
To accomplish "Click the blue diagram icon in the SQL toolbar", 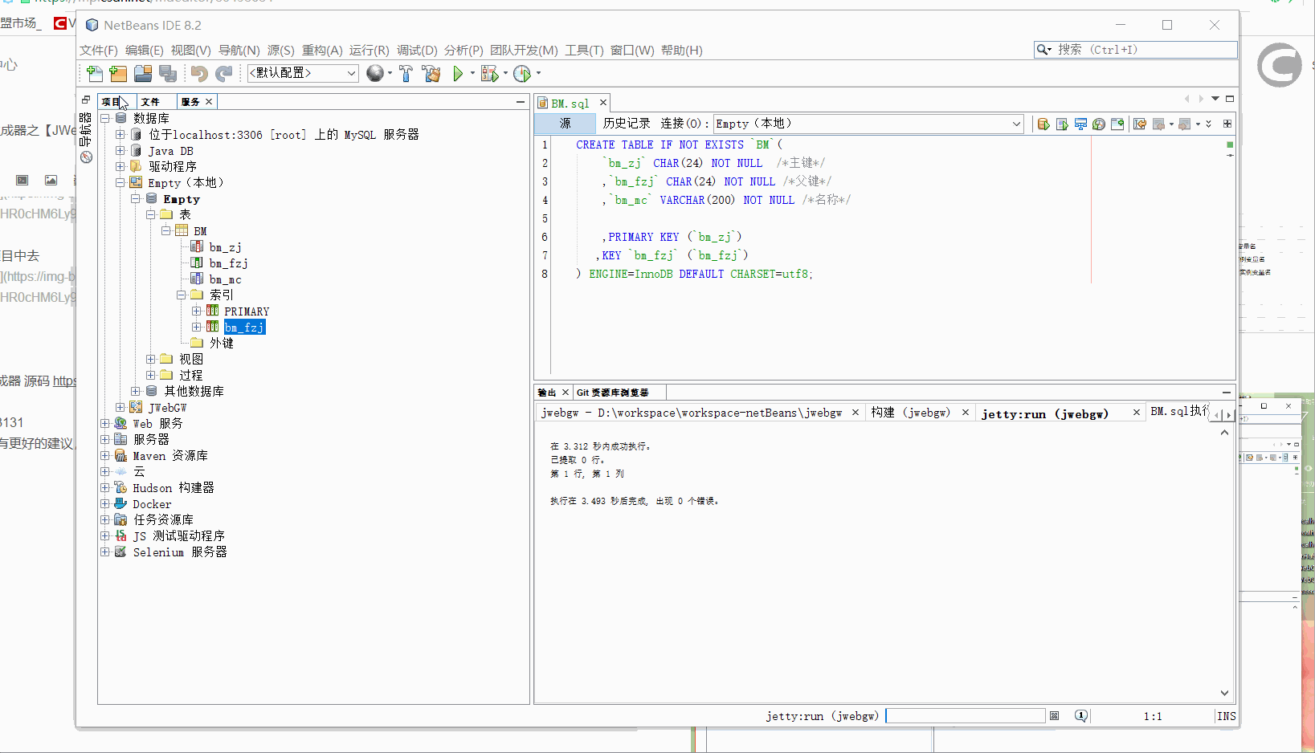I will coord(1080,124).
